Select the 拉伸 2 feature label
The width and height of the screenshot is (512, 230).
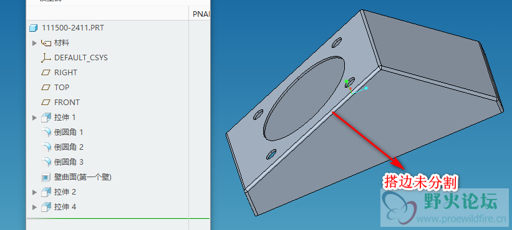65,192
